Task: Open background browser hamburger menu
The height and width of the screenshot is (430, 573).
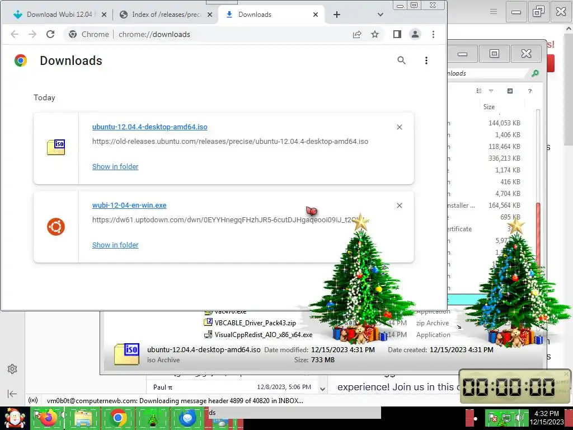Action: 494,12
